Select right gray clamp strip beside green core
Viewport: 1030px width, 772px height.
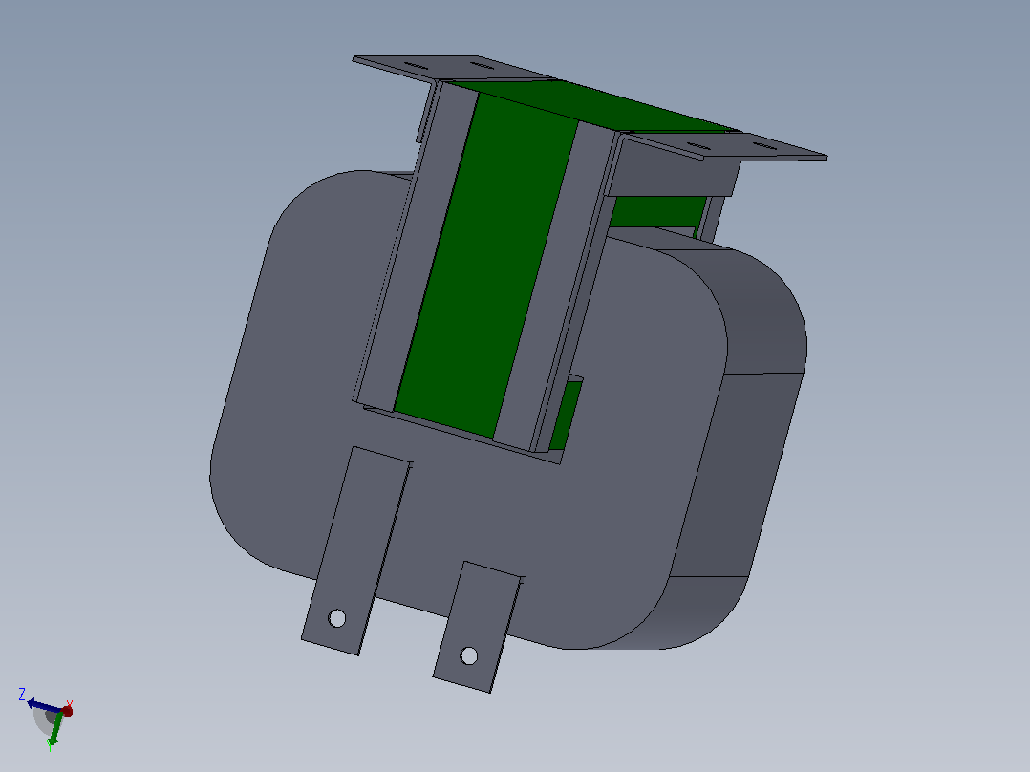tap(555, 283)
